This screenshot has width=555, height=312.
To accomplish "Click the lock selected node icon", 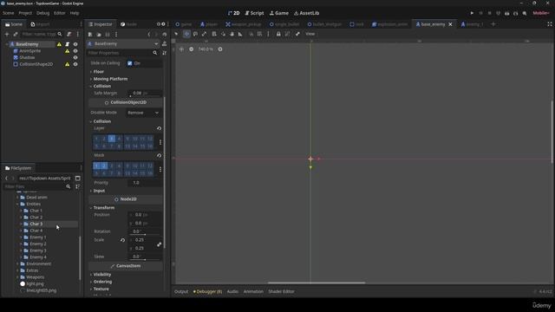I will [278, 34].
